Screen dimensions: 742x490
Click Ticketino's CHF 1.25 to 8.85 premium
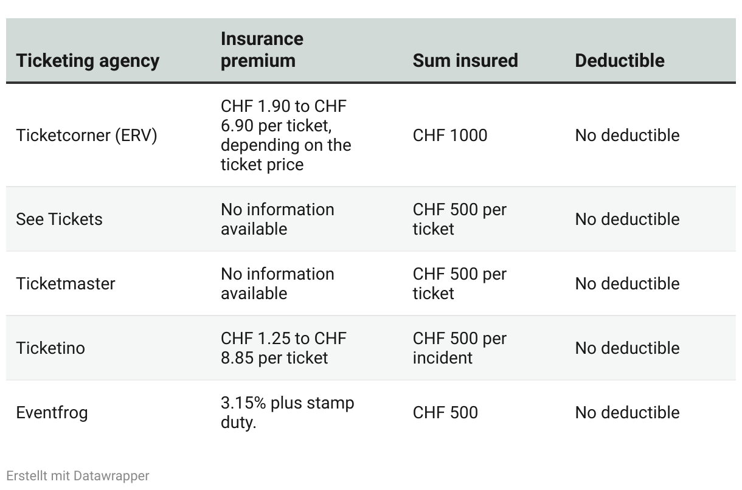pos(283,348)
